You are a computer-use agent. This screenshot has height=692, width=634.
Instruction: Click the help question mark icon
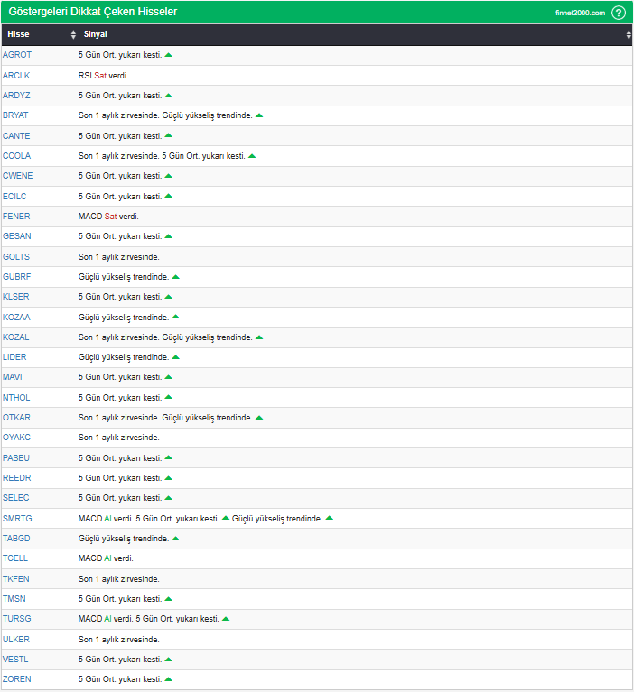point(619,13)
